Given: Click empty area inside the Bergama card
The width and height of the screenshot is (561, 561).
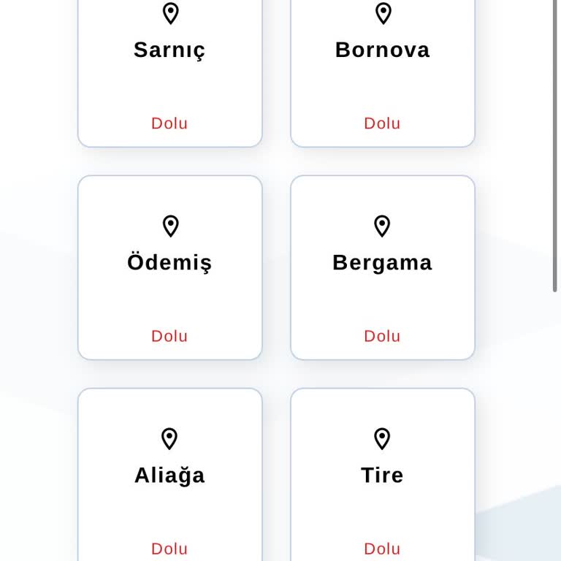Looking at the screenshot, I should click(x=383, y=301).
